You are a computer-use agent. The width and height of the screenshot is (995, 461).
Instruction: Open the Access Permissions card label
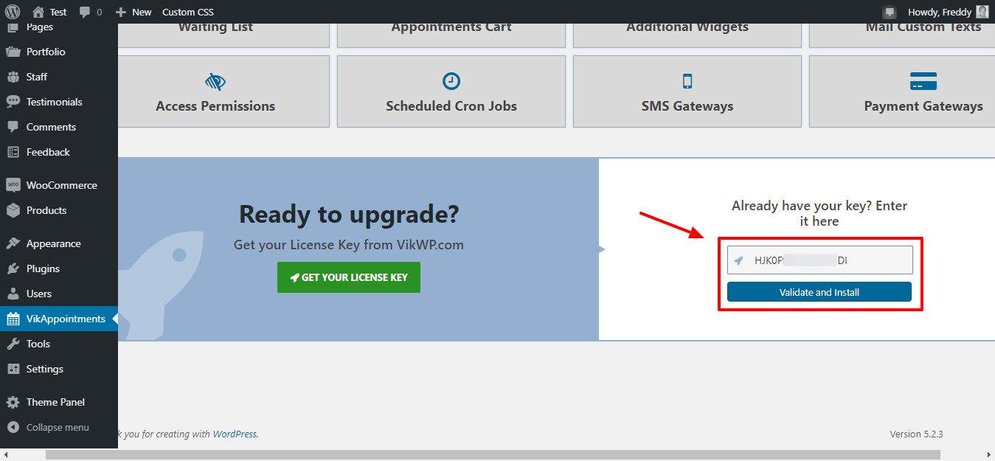[x=215, y=106]
